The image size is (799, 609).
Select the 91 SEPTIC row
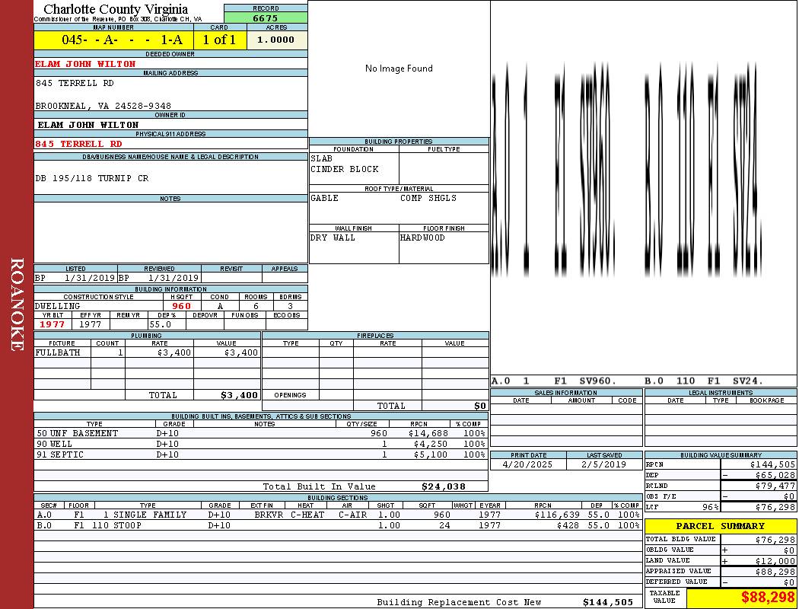(x=261, y=454)
